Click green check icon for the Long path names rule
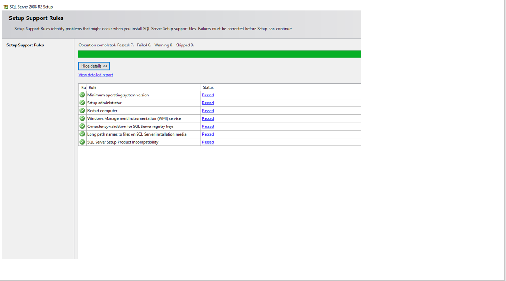This screenshot has width=506, height=281. 82,134
